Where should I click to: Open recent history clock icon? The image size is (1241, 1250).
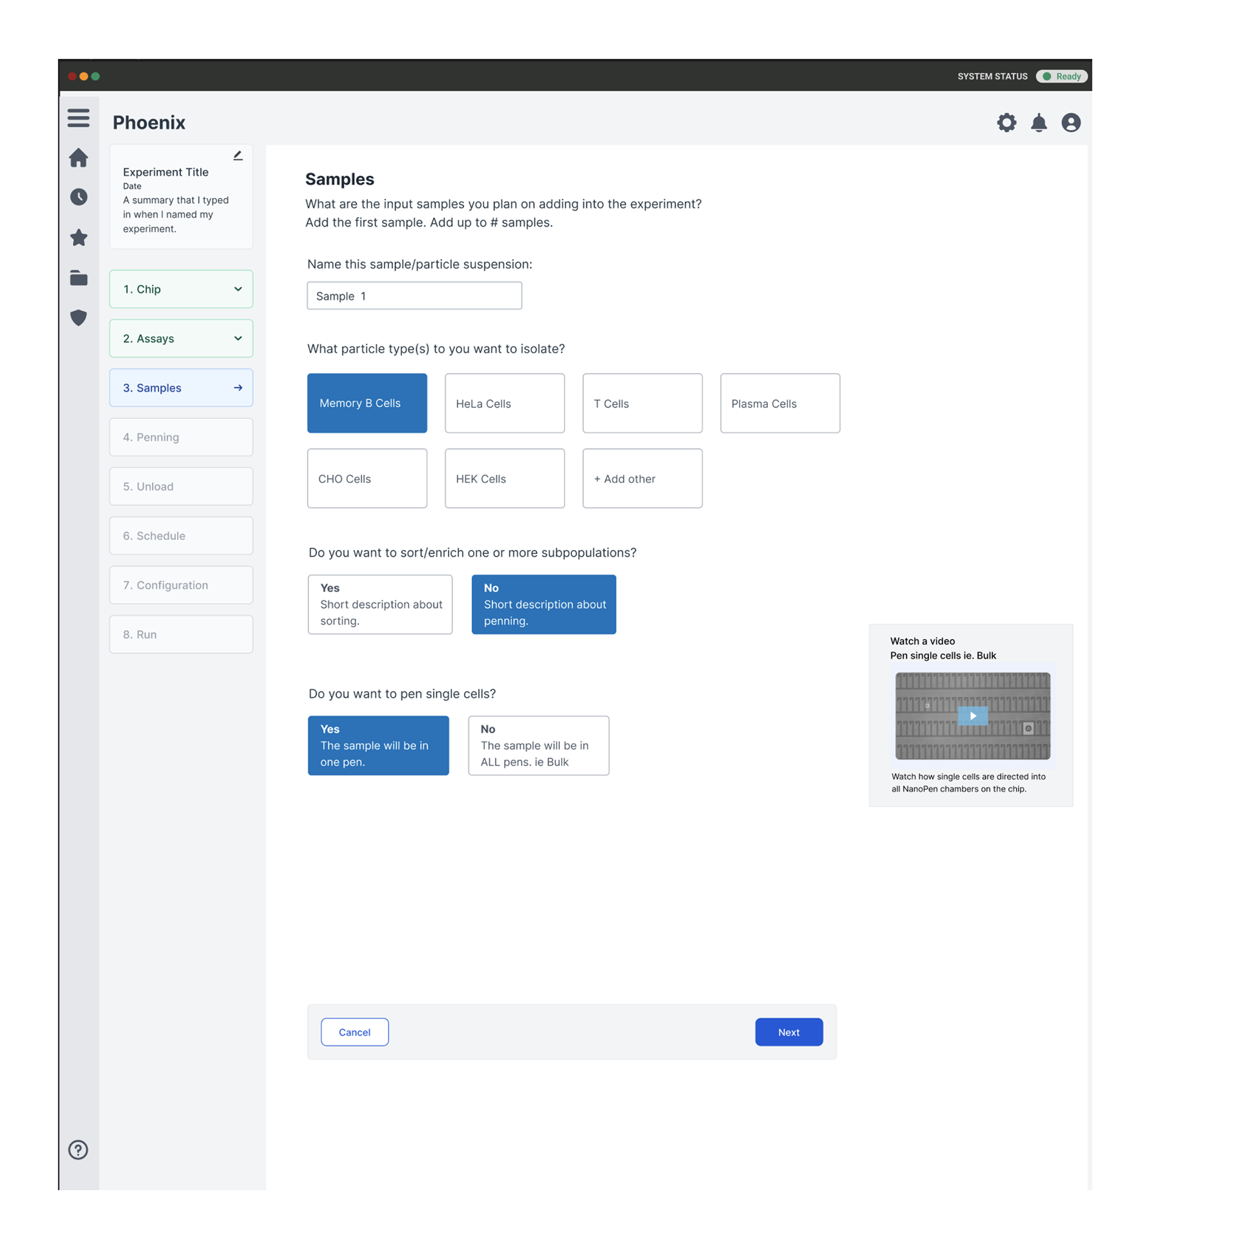78,196
